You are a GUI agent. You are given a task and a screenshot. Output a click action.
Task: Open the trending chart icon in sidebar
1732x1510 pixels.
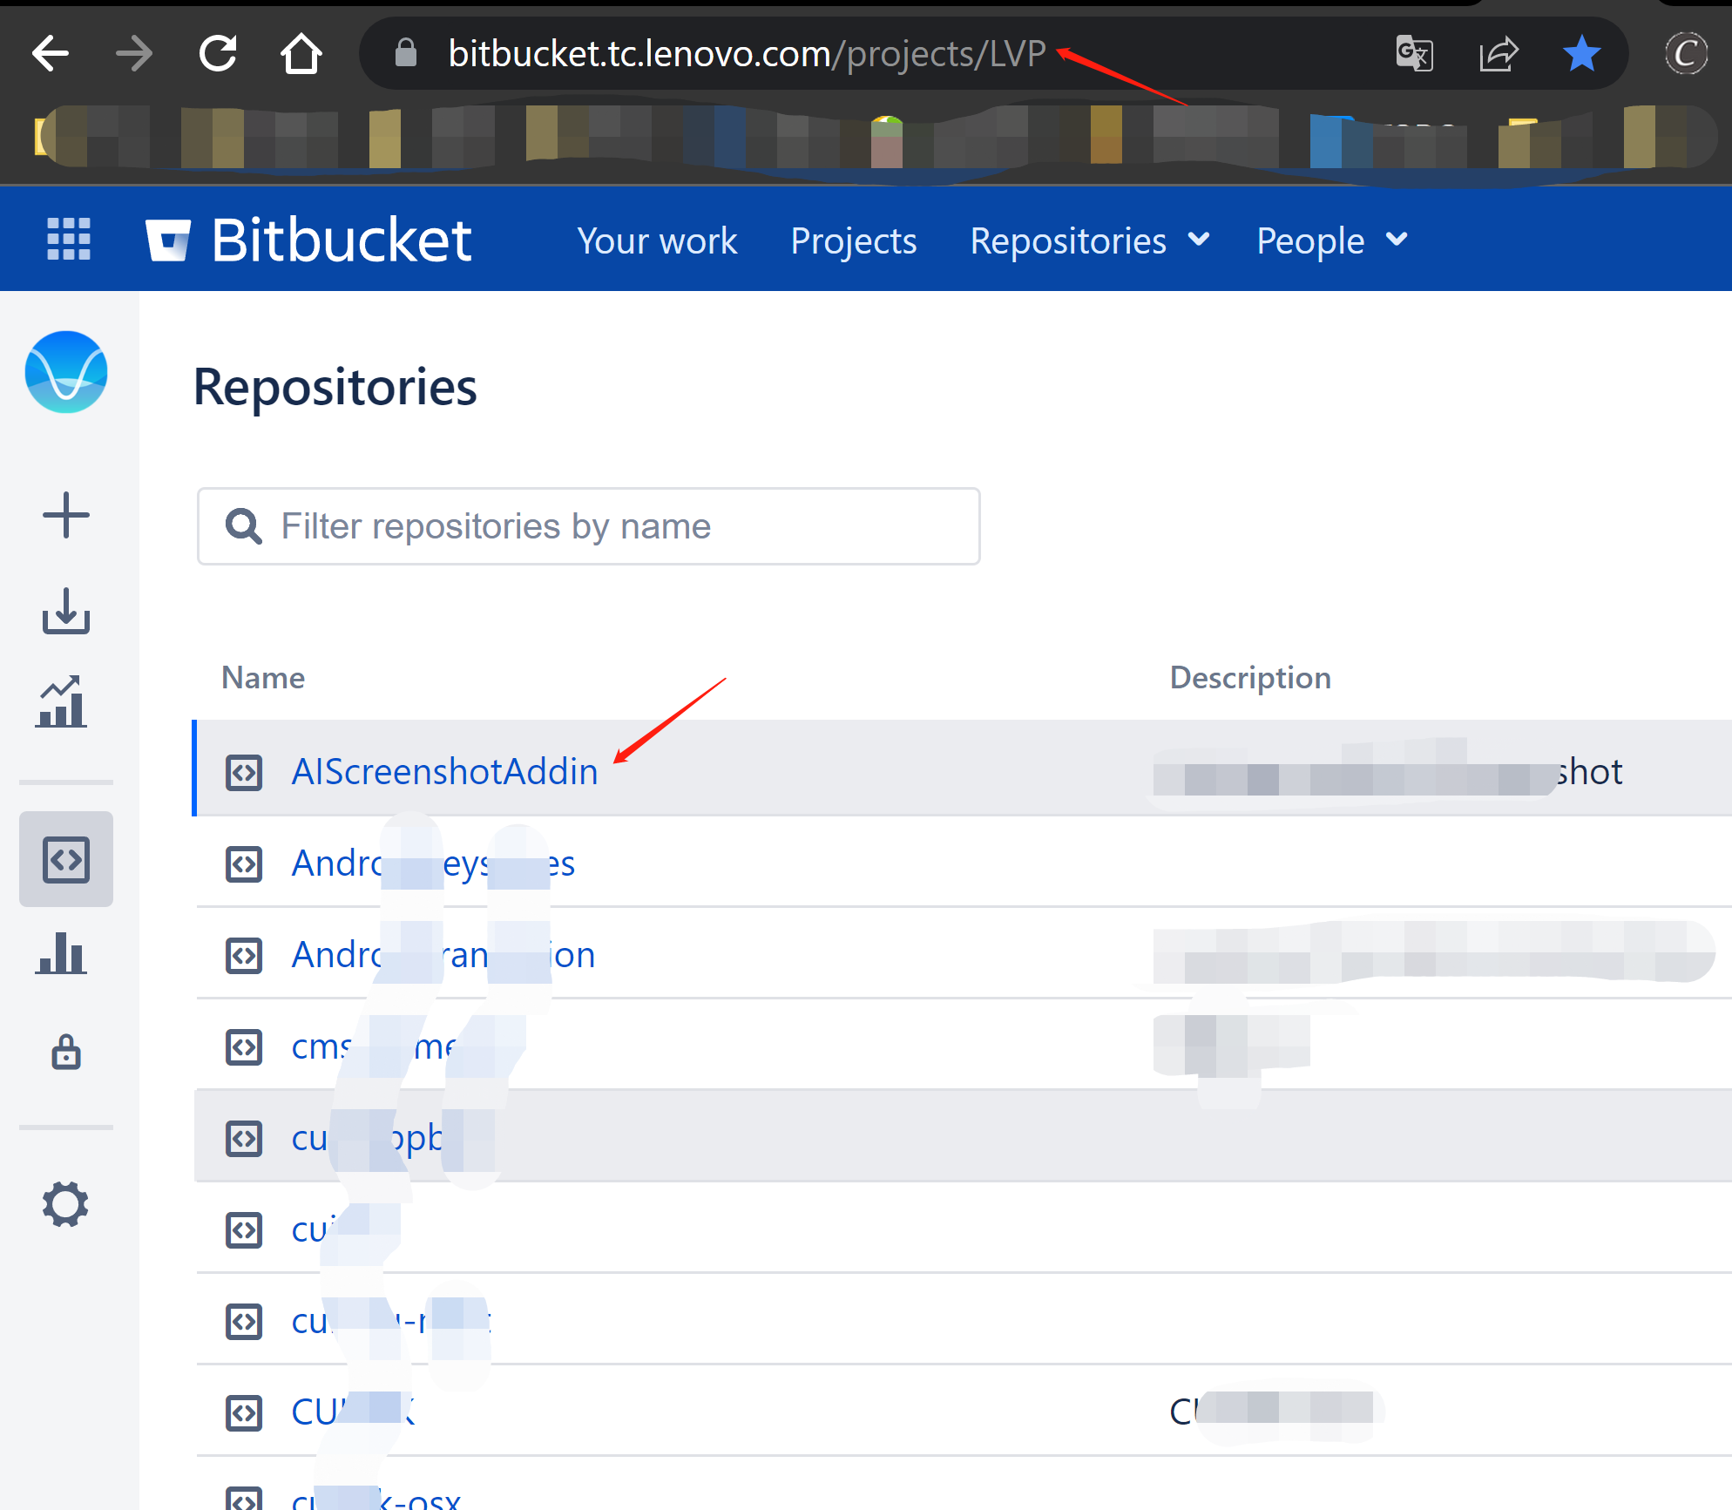tap(61, 701)
